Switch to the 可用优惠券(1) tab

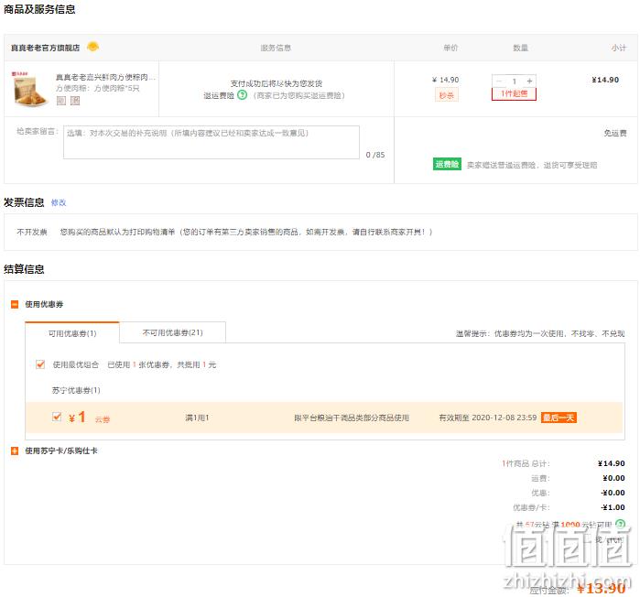coord(72,333)
